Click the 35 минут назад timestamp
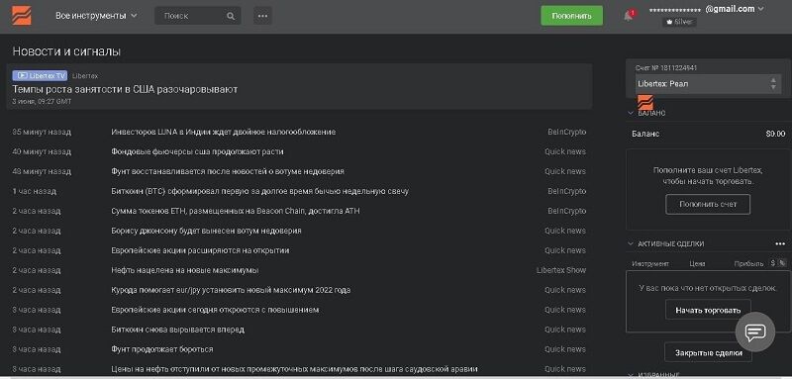Image resolution: width=792 pixels, height=379 pixels. [42, 132]
